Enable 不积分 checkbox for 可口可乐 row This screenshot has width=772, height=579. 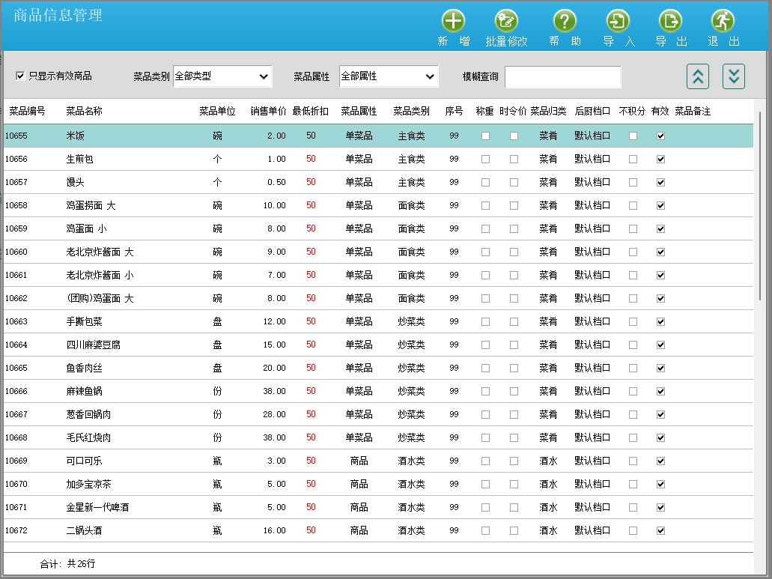pyautogui.click(x=633, y=461)
